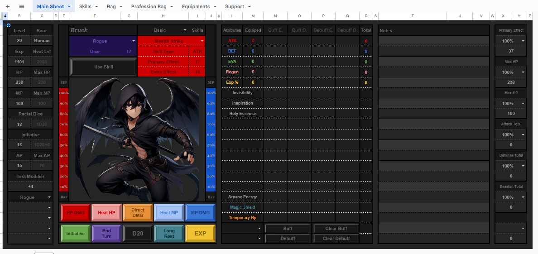Open the dropdown left of Buff button
Viewport: 538px width, 254px height.
[x=259, y=229]
